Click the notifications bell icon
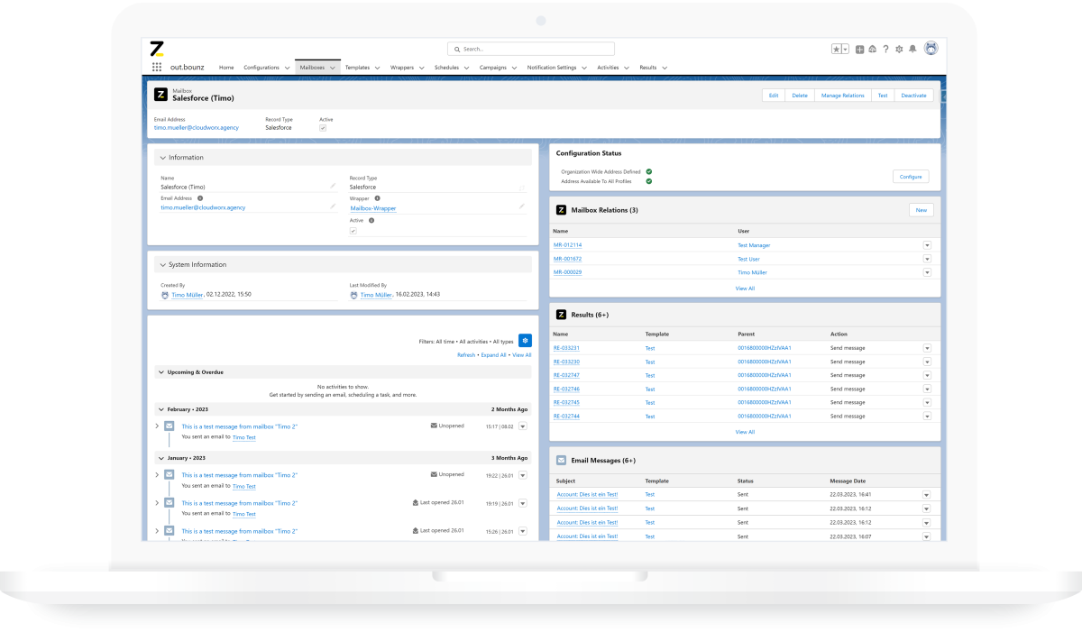Viewport: 1082px width, 632px height. click(x=912, y=49)
